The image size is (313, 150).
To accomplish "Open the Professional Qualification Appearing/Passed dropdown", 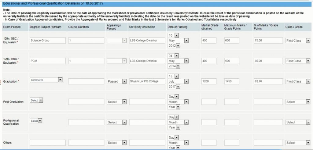I will 117,122.
